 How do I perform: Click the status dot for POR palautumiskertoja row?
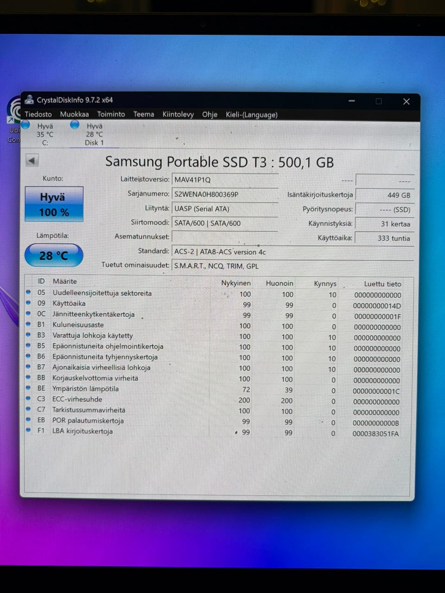(x=28, y=420)
